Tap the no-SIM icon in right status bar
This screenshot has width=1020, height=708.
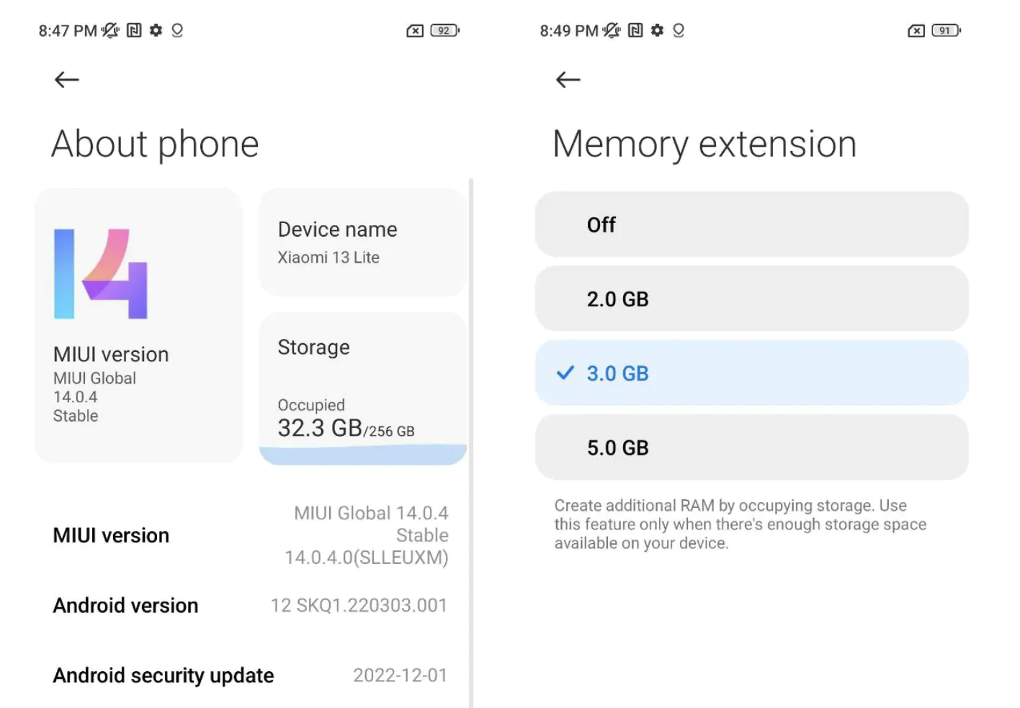pos(916,31)
